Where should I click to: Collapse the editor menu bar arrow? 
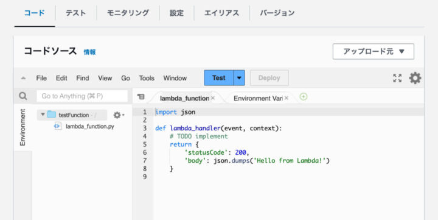pos(24,78)
